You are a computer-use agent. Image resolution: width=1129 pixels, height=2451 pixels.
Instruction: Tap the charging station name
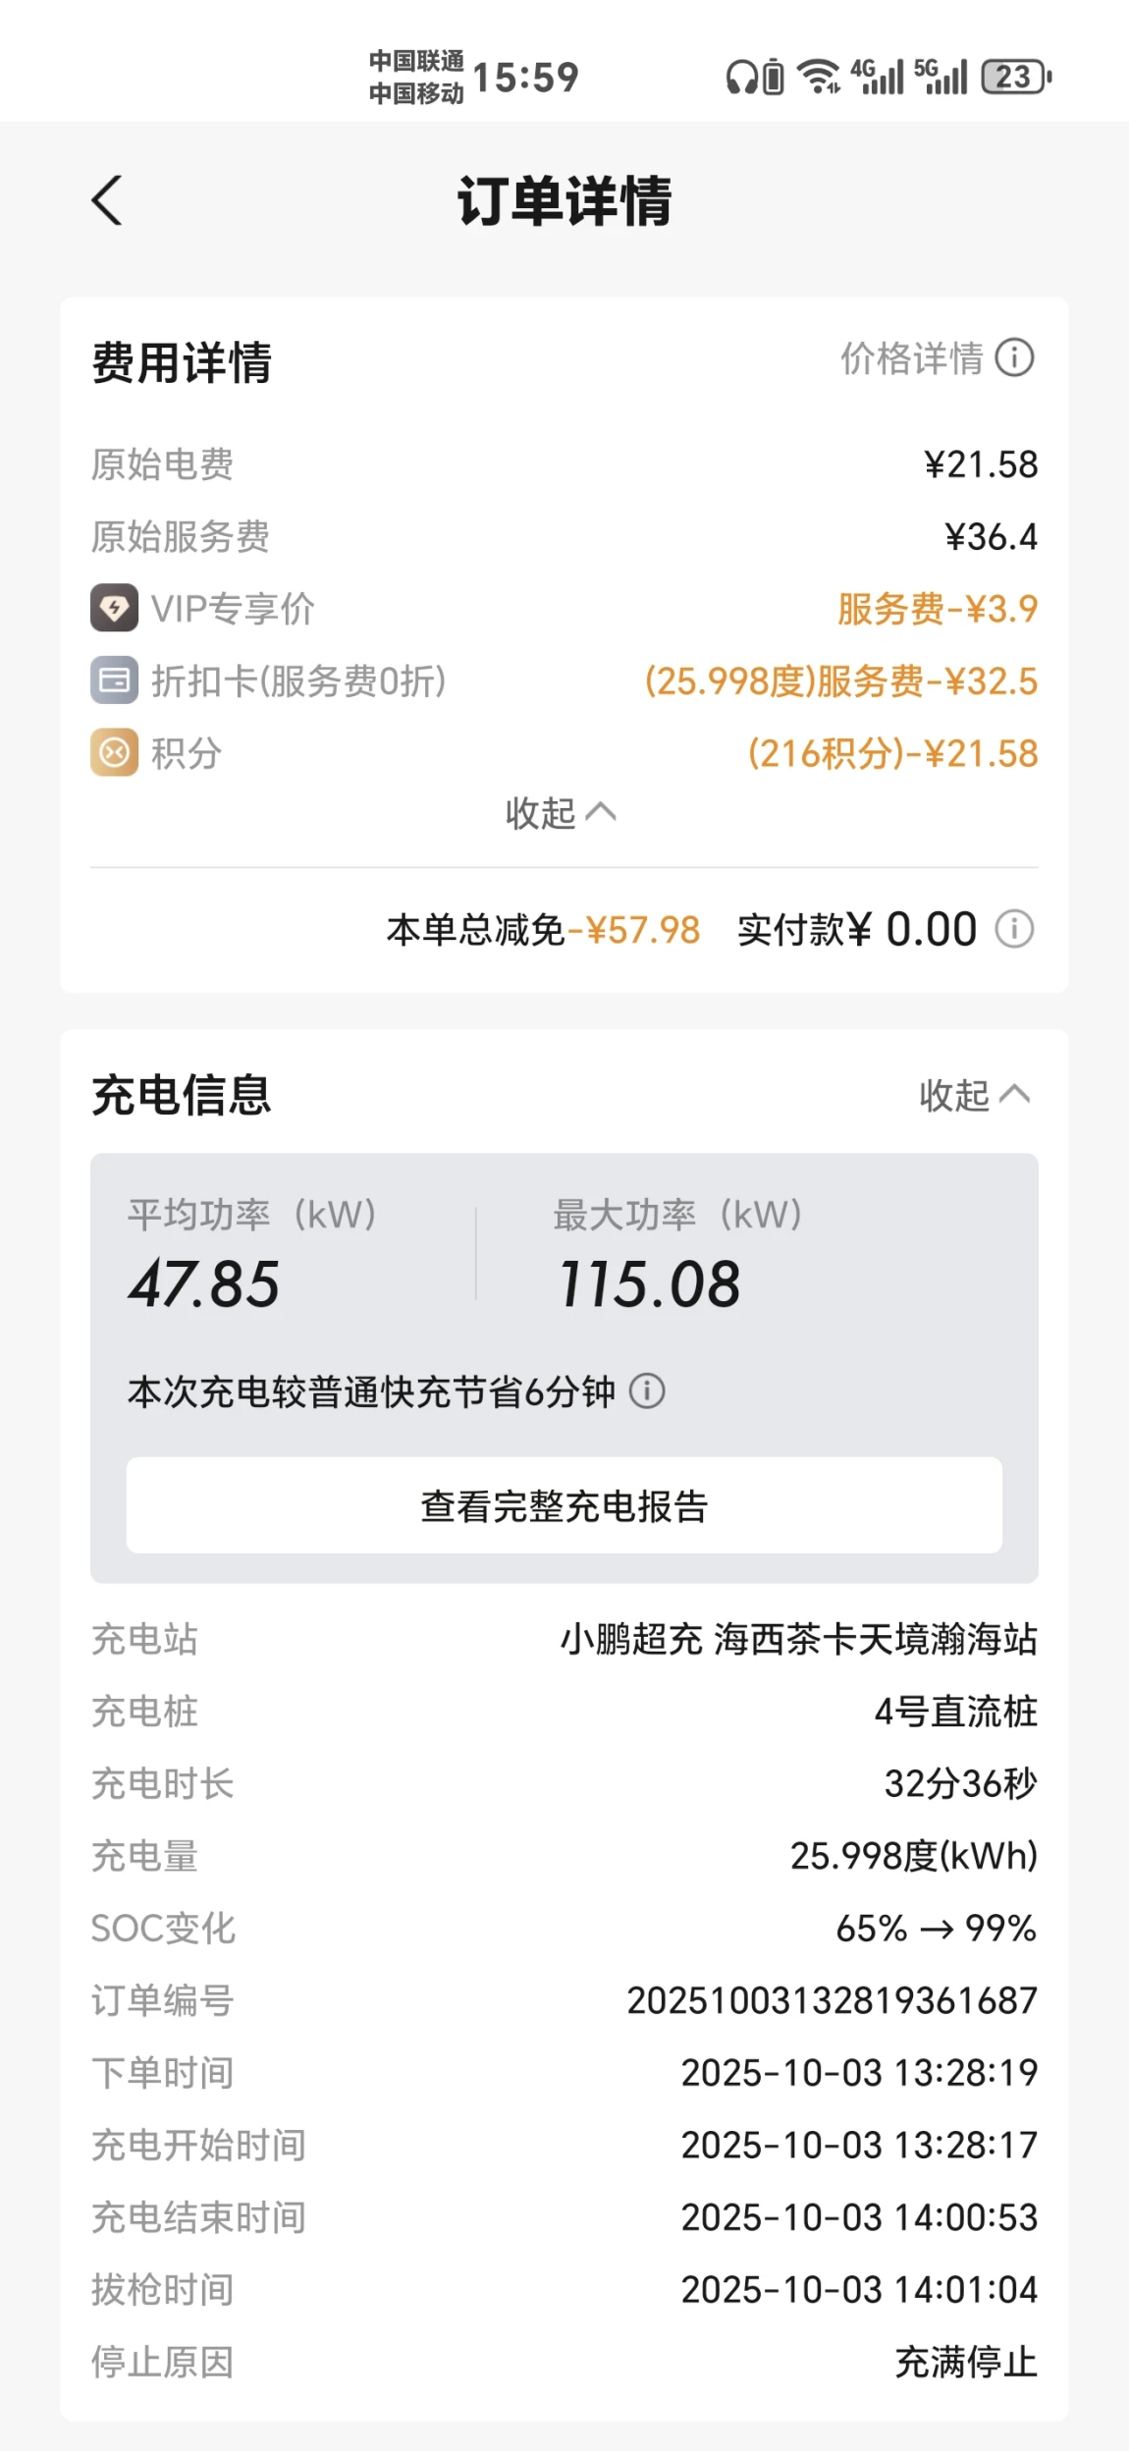tap(798, 1639)
